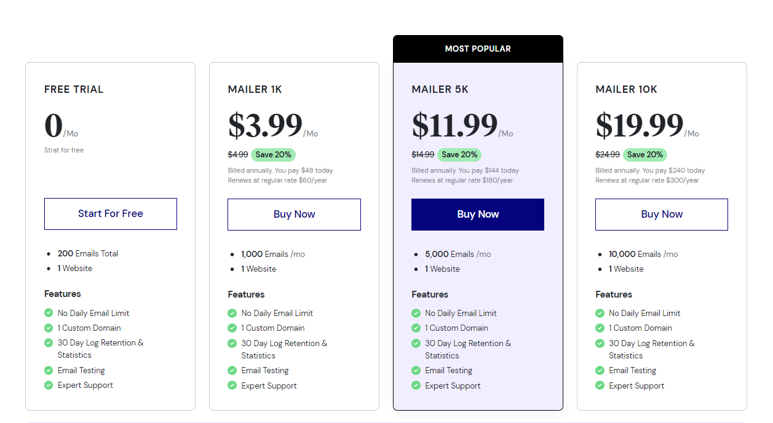Image resolution: width=773 pixels, height=423 pixels.
Task: Click Buy Now under Mailer 1K
Action: (294, 215)
